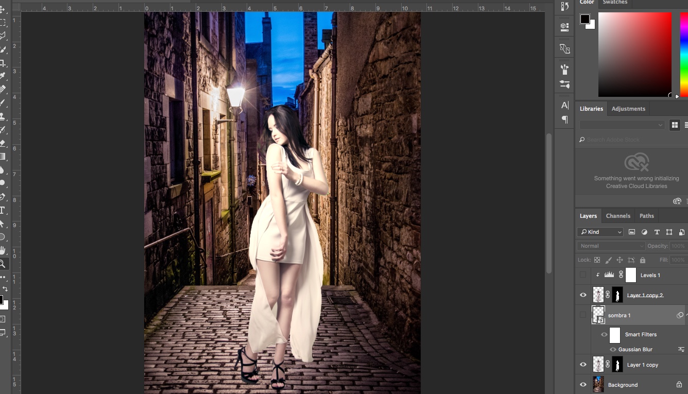Show the sombra 1 layer
Image resolution: width=688 pixels, height=394 pixels.
pos(583,315)
